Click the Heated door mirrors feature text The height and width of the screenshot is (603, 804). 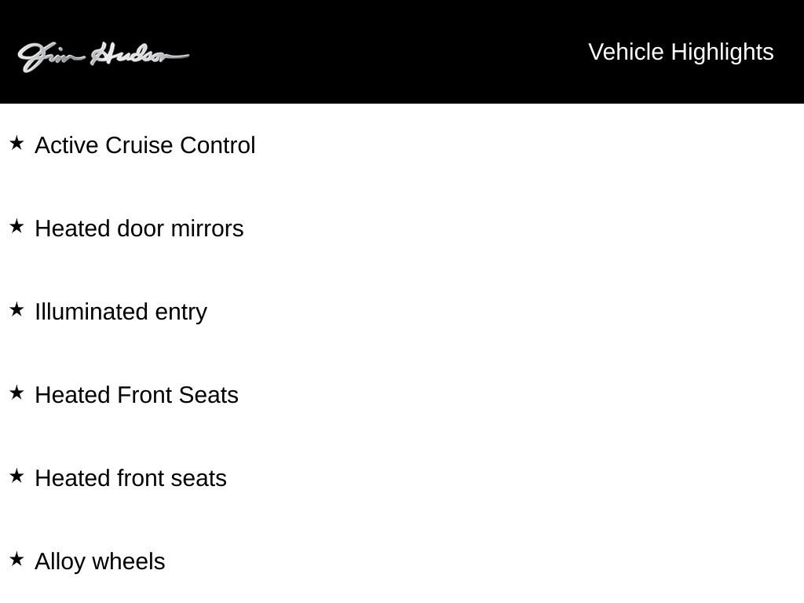click(x=139, y=229)
